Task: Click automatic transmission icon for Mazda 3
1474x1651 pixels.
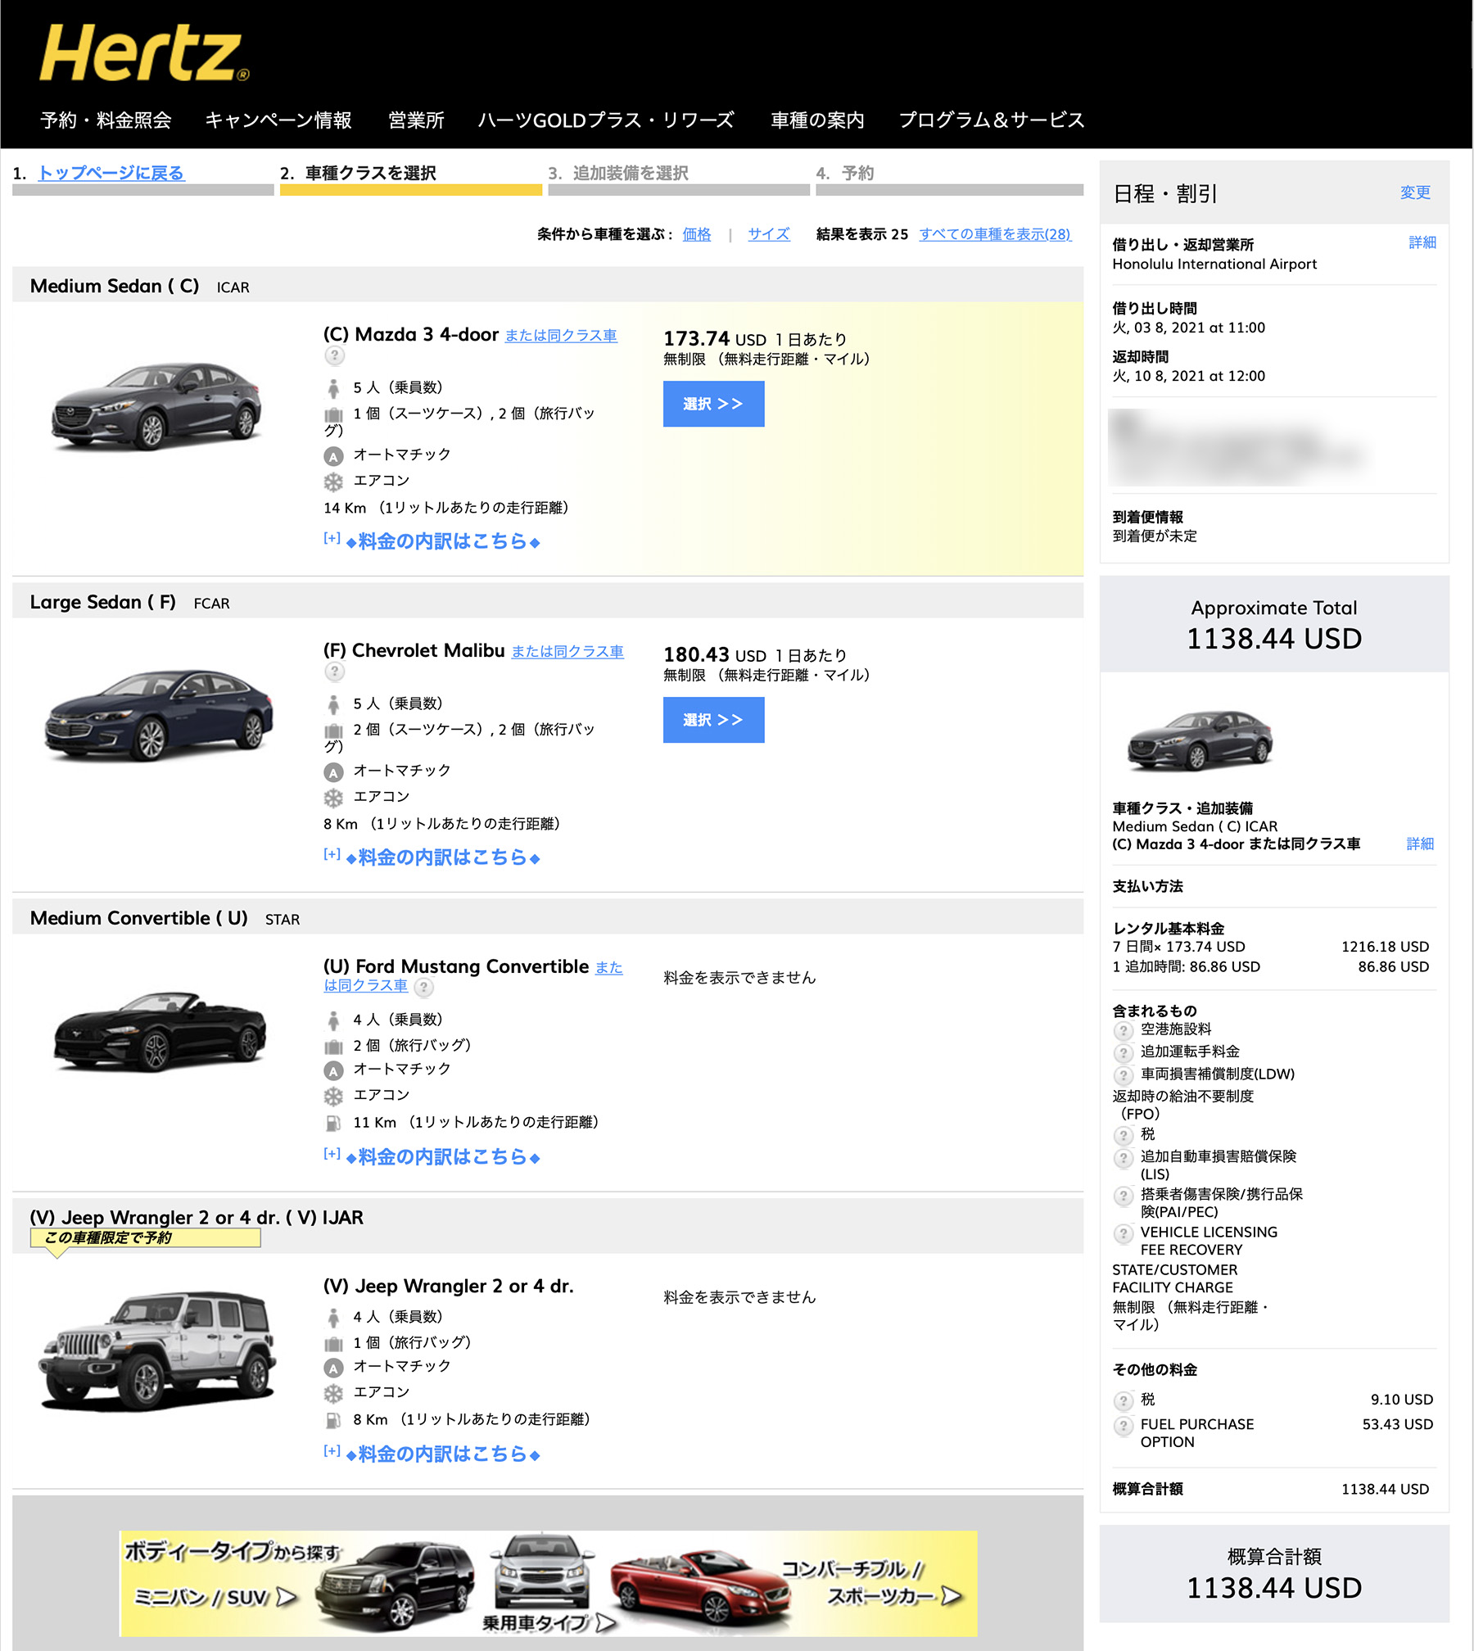Action: point(333,456)
